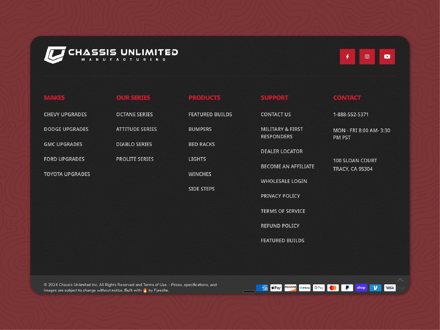Click the Google Pay payment icon
This screenshot has height=330, width=440.
(x=319, y=288)
